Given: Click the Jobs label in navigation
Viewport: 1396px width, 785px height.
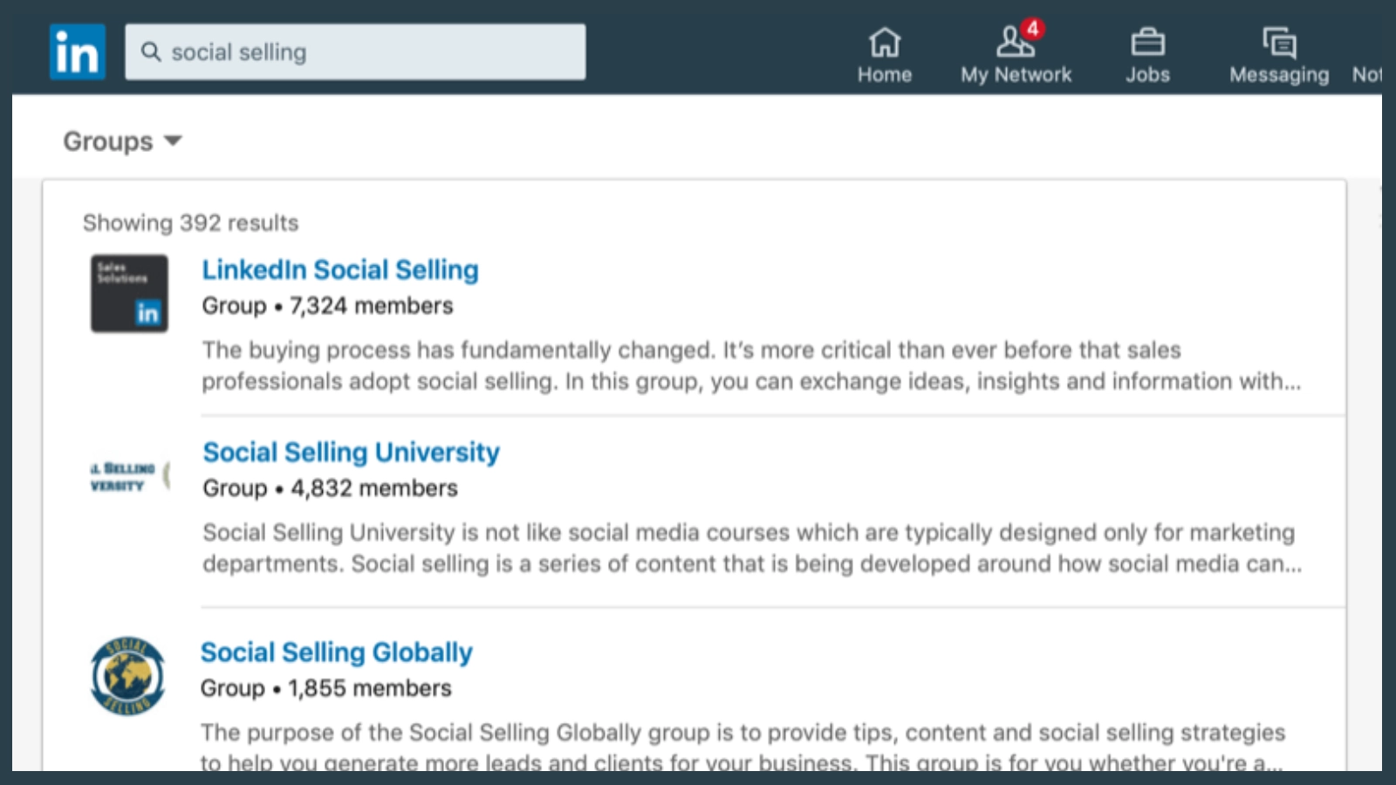Looking at the screenshot, I should [x=1147, y=75].
